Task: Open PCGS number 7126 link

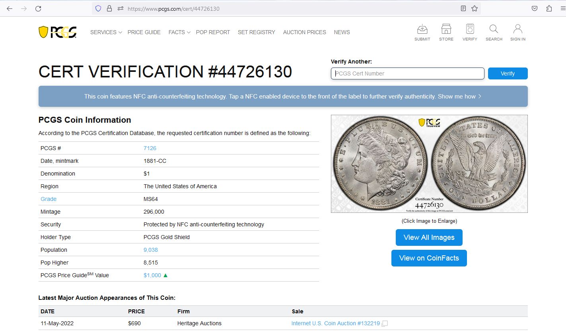Action: (x=150, y=148)
